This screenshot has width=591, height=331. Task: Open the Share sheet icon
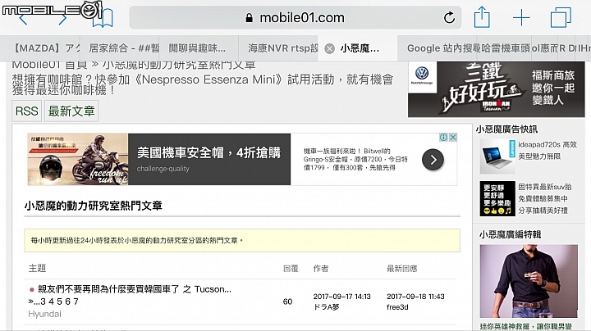click(482, 17)
